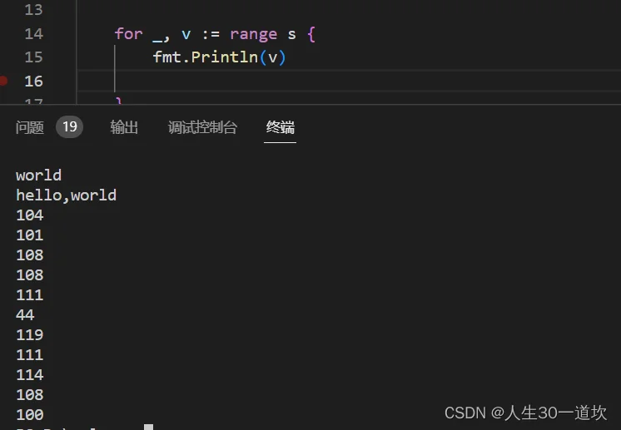
Task: Click terminal output value 100
Action: tap(30, 414)
